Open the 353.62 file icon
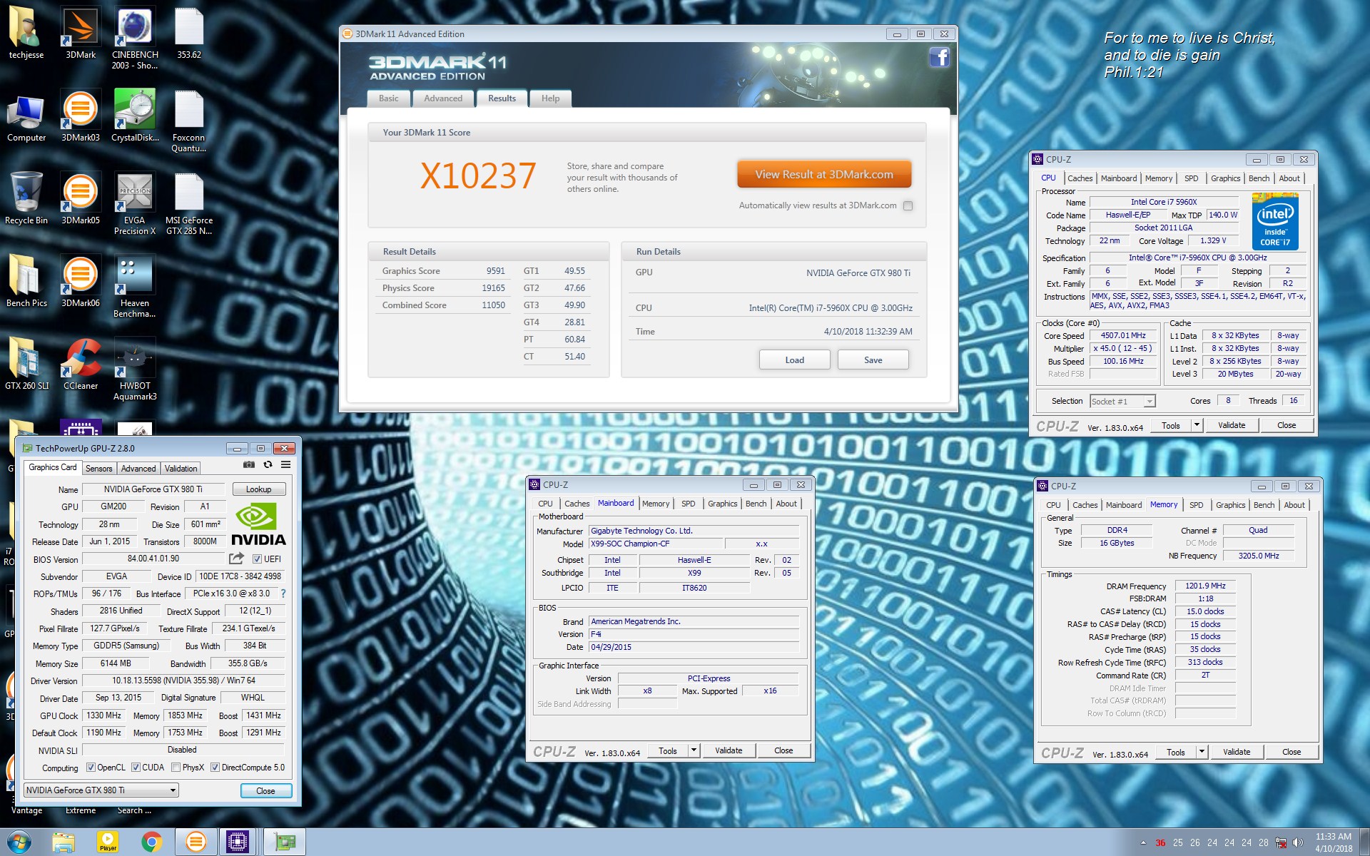This screenshot has width=1370, height=856. [189, 34]
